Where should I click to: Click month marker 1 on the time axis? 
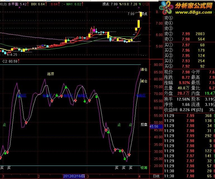[x=4, y=176]
